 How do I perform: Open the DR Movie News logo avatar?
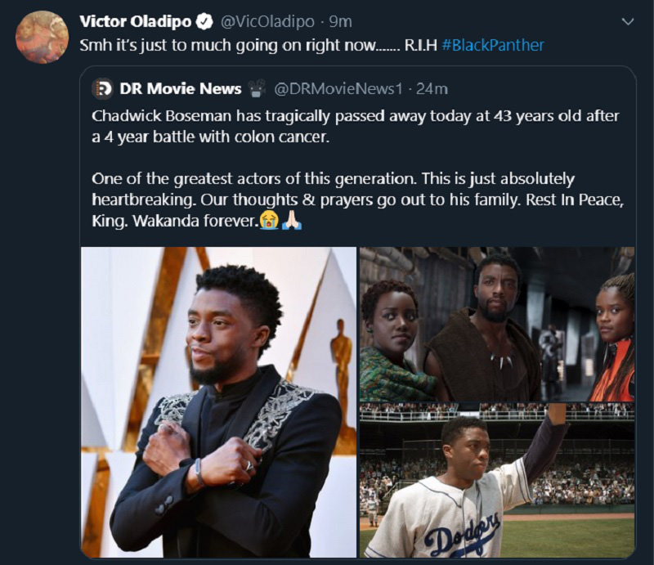coord(103,88)
